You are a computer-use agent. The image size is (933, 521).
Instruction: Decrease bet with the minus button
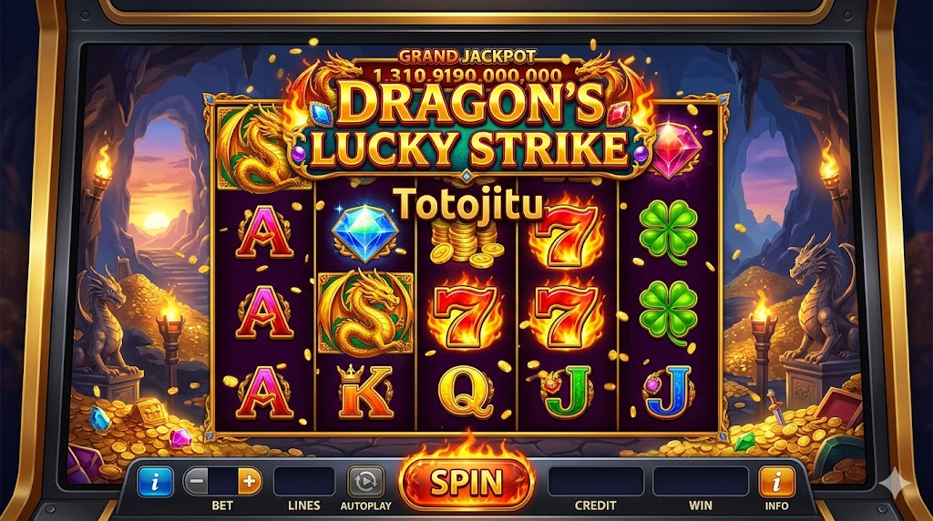click(197, 481)
